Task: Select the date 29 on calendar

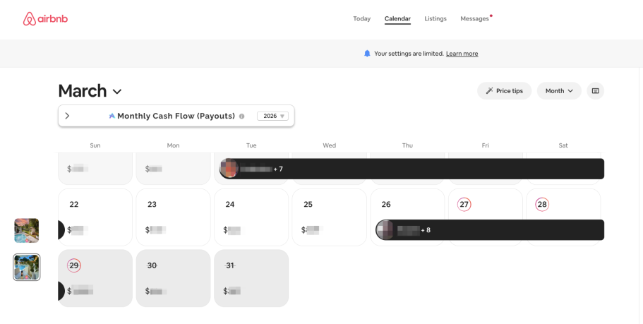Action: tap(74, 265)
